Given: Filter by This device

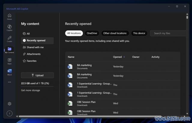Looking at the screenshot, I should click(139, 33).
